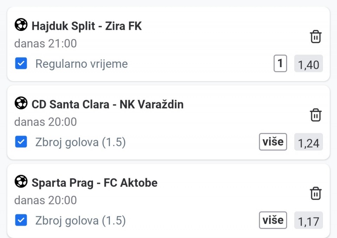Click the soccer ball icon beside CD Santa Clara
337x238 pixels.
coord(21,103)
